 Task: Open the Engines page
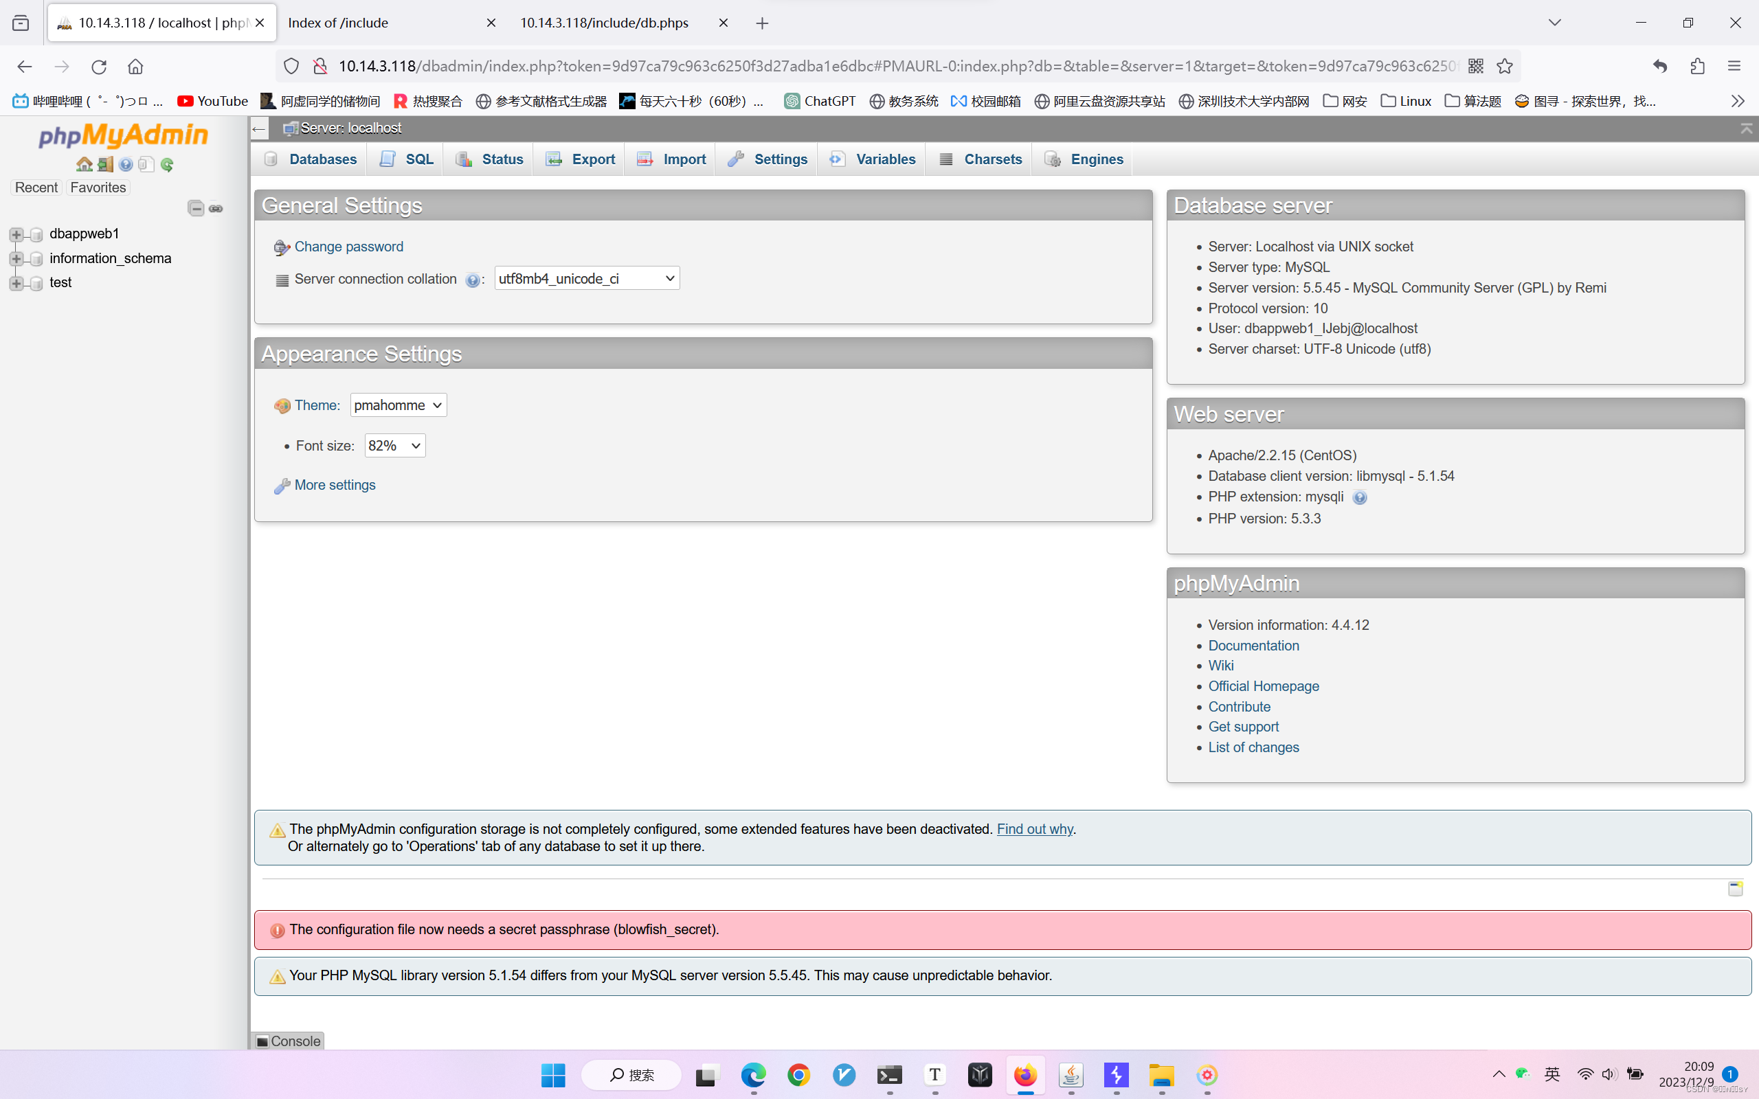coord(1096,159)
